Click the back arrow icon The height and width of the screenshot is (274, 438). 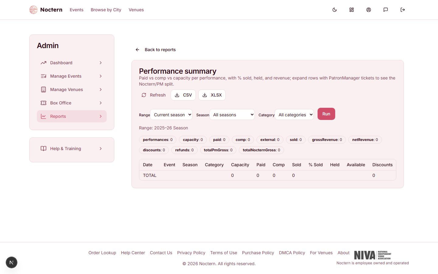point(137,50)
